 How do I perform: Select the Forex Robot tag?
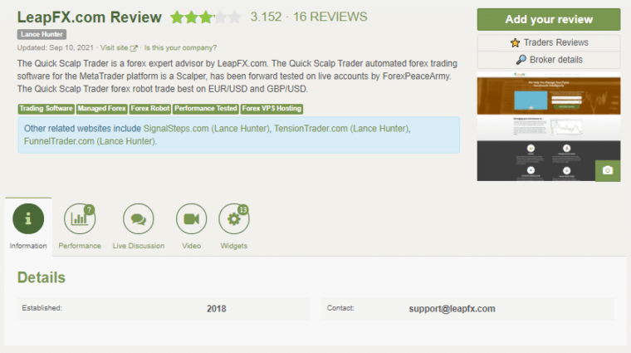coord(150,109)
